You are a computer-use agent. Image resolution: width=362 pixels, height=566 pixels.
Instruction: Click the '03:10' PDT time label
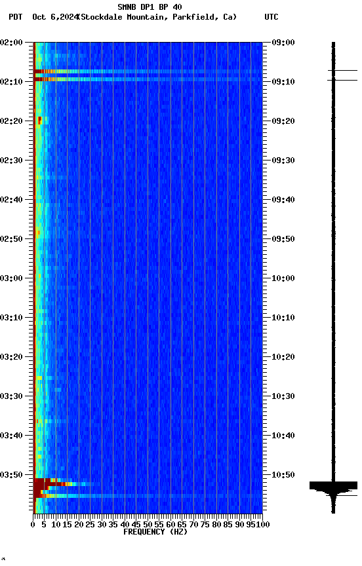[11, 318]
